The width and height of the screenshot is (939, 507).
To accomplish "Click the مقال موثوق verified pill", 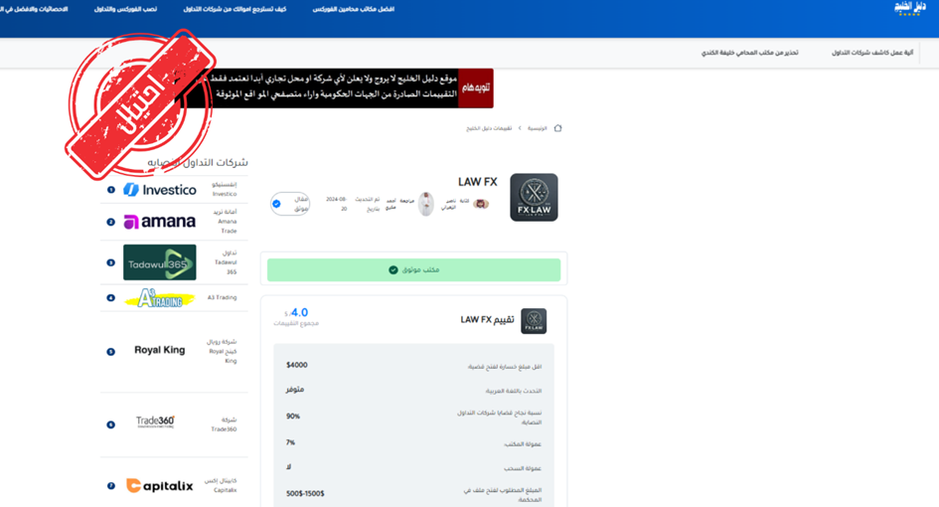I will (290, 204).
